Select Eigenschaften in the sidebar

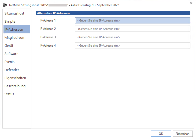(15, 78)
